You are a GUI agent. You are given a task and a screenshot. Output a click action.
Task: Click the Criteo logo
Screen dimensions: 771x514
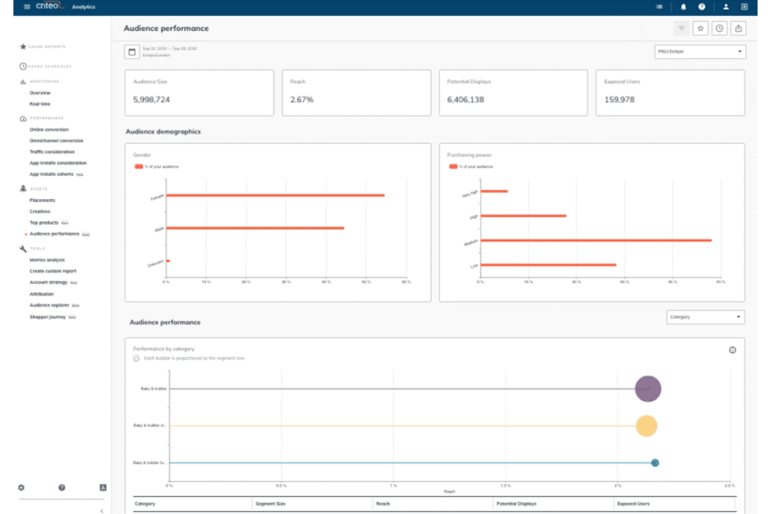point(50,6)
